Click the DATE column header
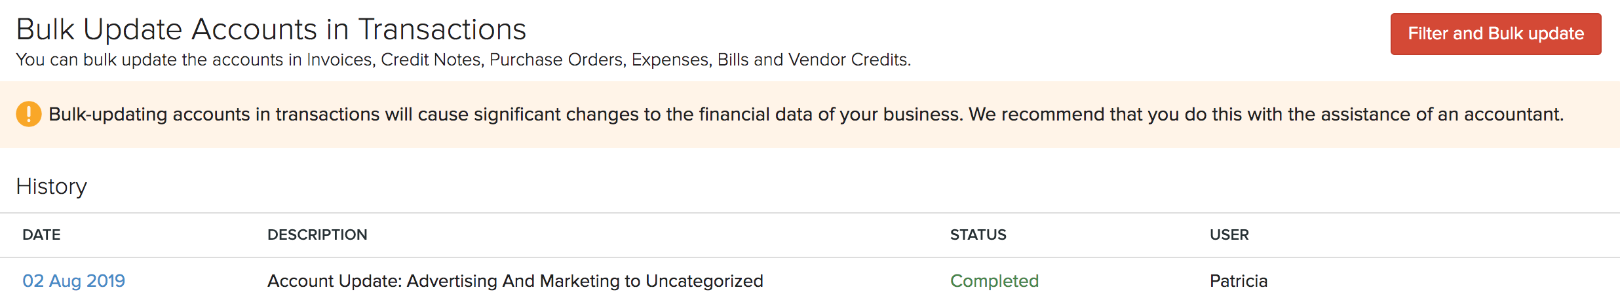 41,234
